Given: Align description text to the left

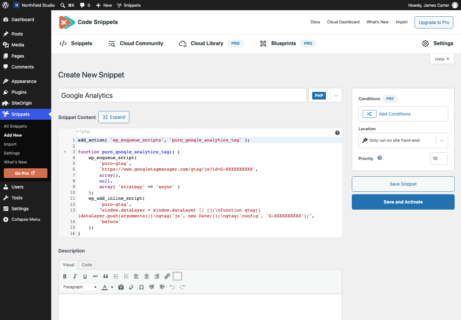Looking at the screenshot, I should coord(136,276).
